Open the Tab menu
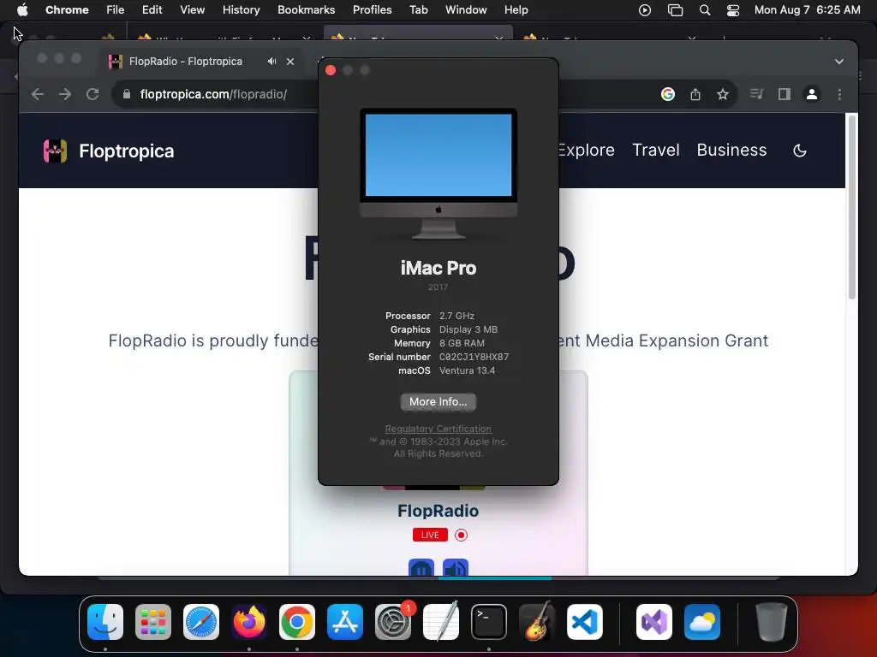The height and width of the screenshot is (657, 877). (418, 9)
